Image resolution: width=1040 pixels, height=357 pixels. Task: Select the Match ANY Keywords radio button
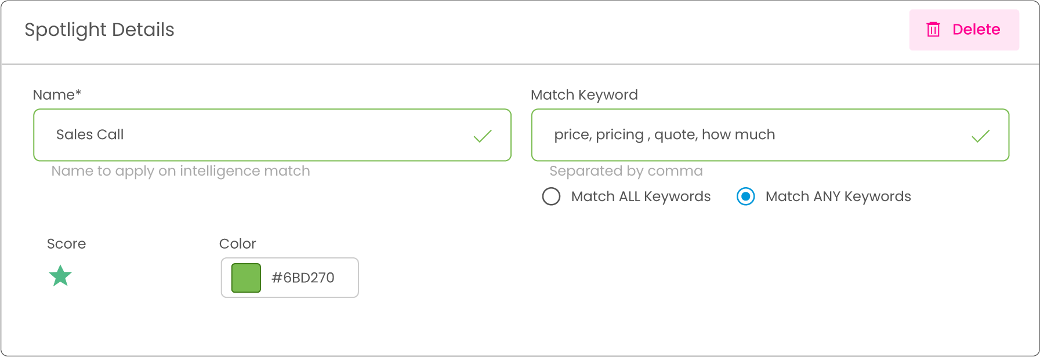[745, 196]
